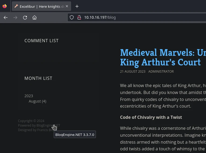Click the Firefox logo icon
Image resolution: width=206 pixels, height=153 pixels.
pos(5,6)
